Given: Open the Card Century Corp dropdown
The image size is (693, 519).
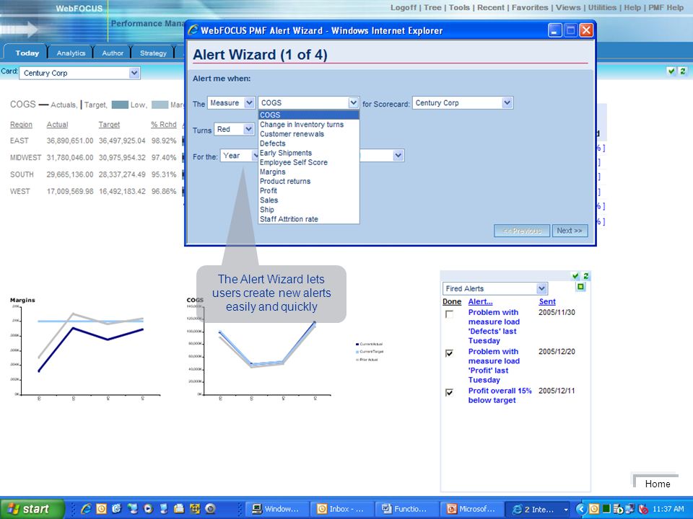Looking at the screenshot, I should 80,73.
